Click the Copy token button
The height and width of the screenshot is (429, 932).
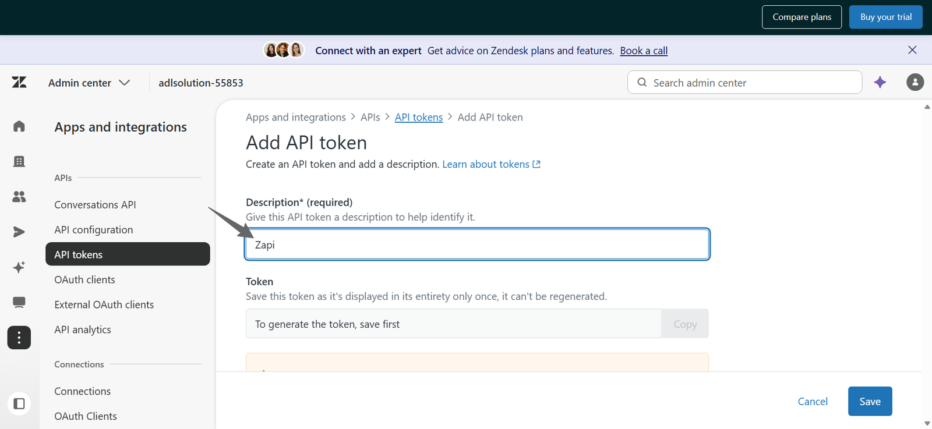[x=685, y=324]
